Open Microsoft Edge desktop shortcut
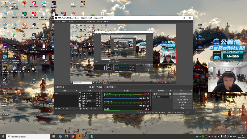 pos(5,59)
